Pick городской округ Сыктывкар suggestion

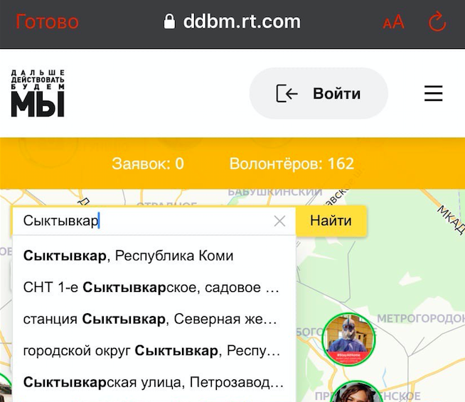(151, 352)
